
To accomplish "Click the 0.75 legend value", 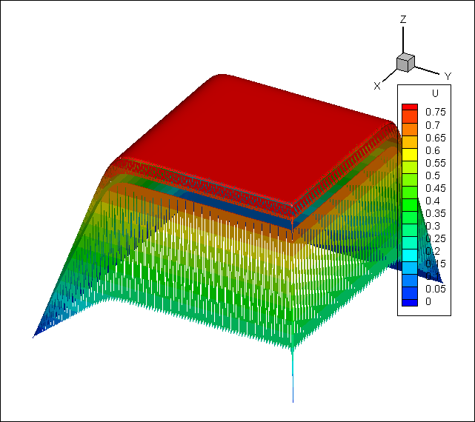I will [x=436, y=113].
